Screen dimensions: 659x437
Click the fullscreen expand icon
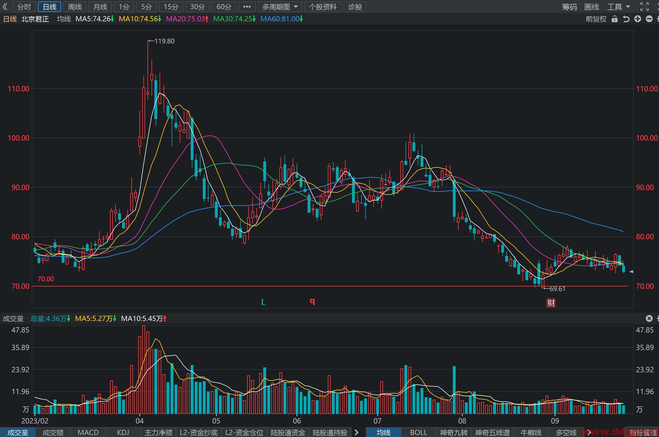(x=645, y=7)
